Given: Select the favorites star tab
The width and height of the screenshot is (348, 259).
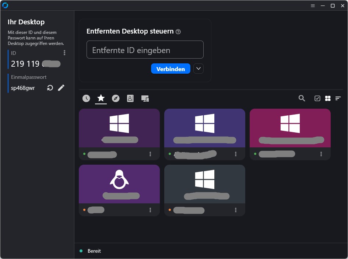Looking at the screenshot, I should point(101,98).
